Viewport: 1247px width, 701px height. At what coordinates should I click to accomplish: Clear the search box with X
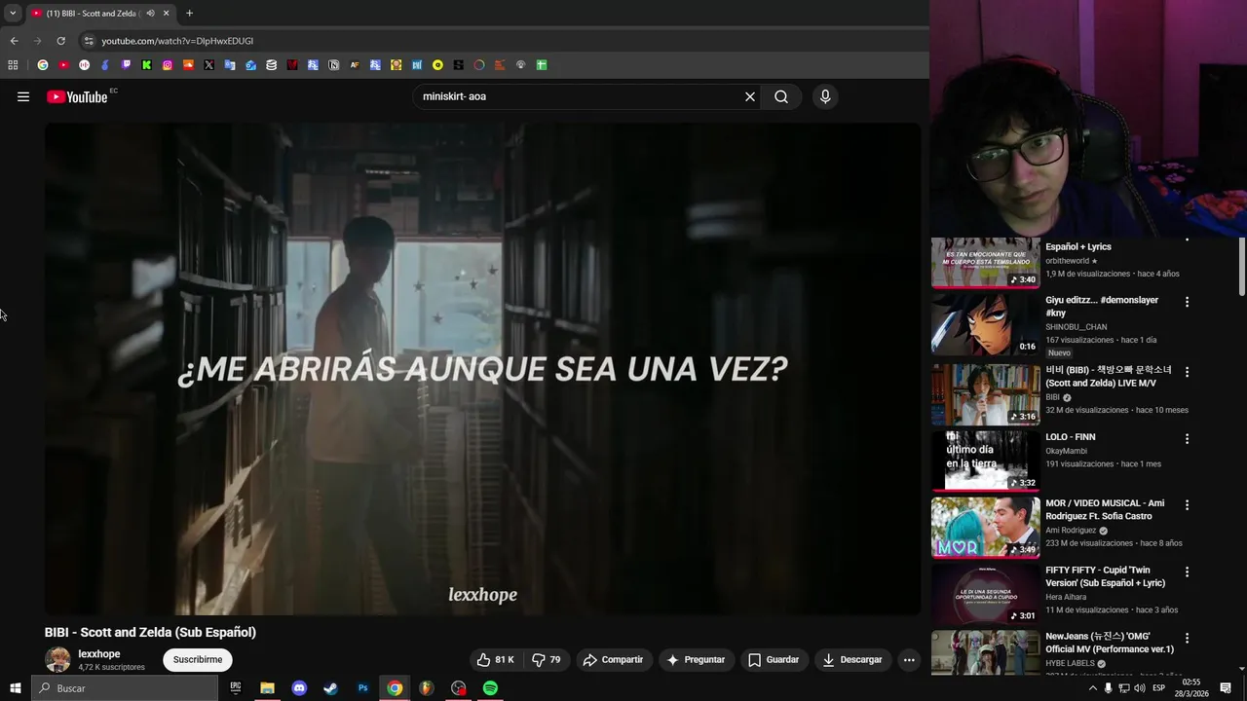[750, 96]
